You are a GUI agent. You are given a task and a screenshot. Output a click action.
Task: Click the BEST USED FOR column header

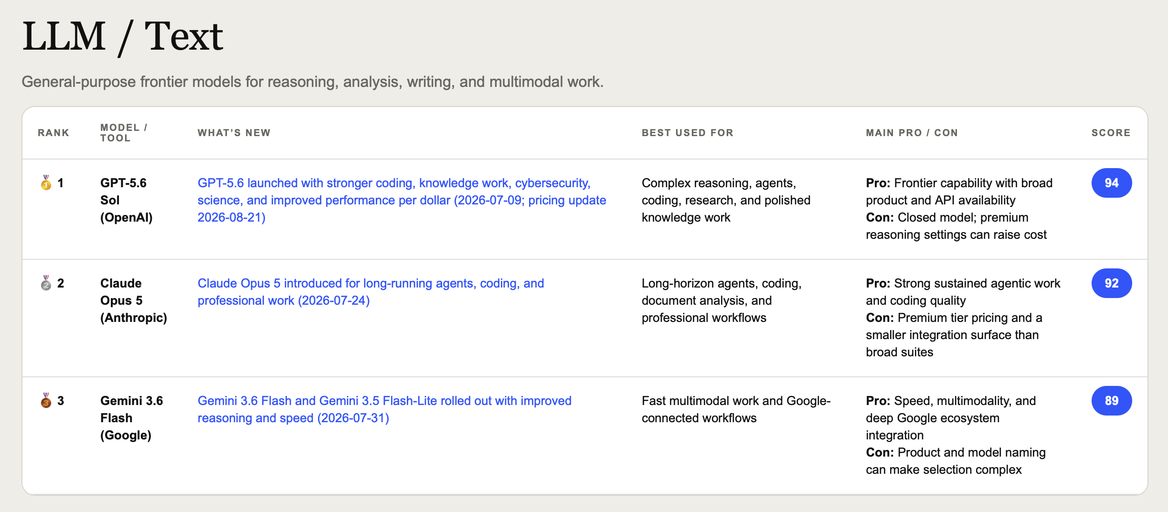tap(688, 133)
